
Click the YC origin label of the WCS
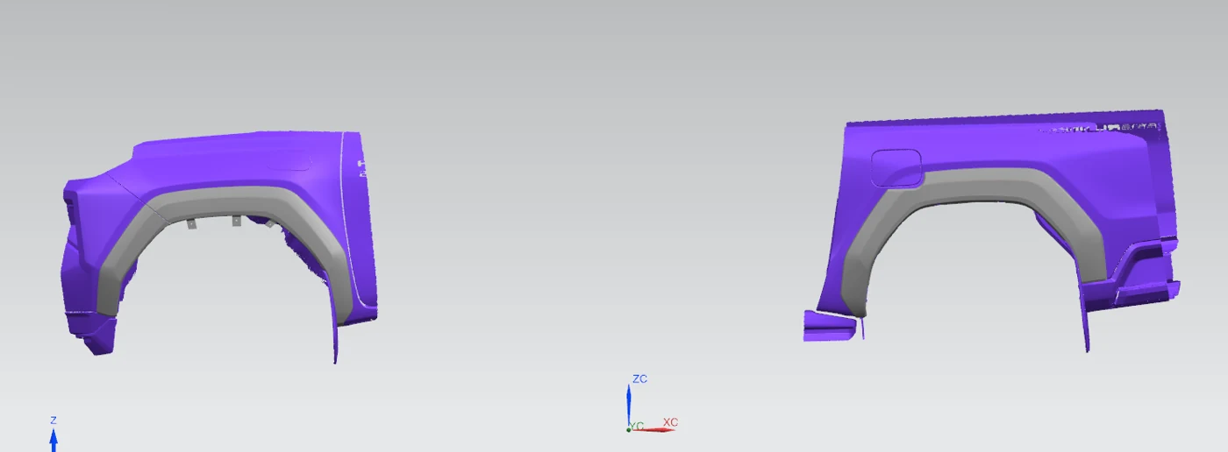[x=638, y=427]
